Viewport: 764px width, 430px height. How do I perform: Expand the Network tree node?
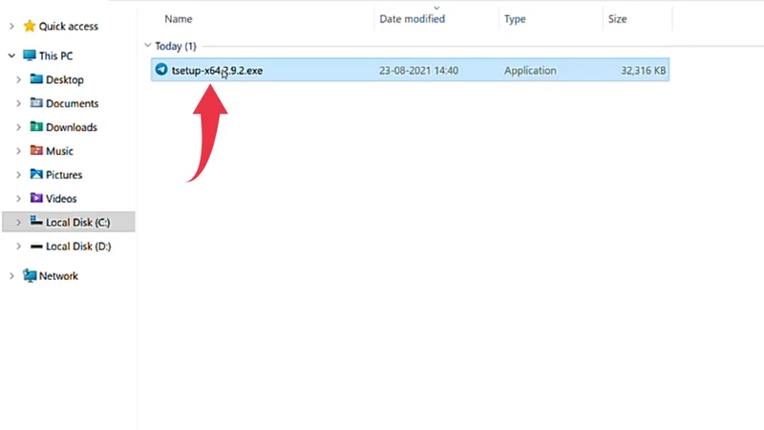(x=11, y=276)
